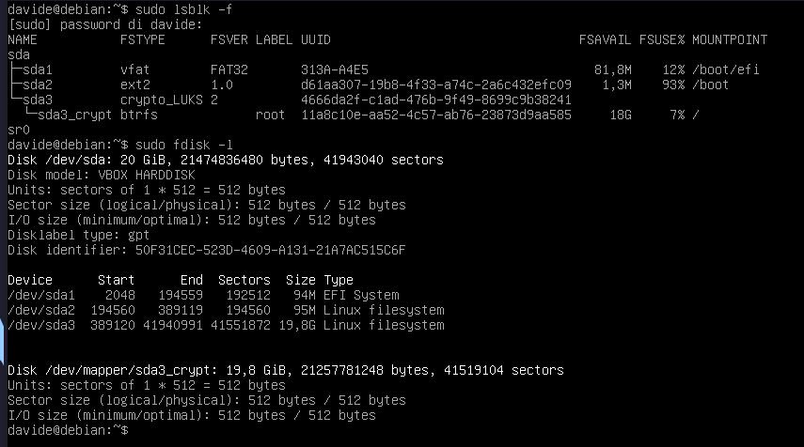The image size is (804, 447).
Task: Click the sudo lsblk -f command line
Action: coord(120,9)
